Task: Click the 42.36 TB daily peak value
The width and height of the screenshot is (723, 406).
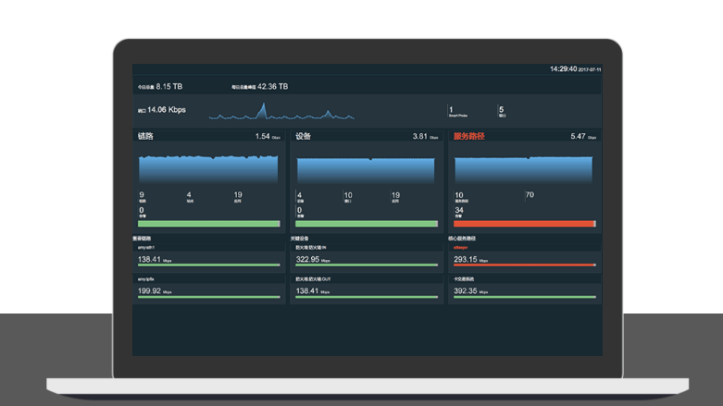Action: pos(272,86)
